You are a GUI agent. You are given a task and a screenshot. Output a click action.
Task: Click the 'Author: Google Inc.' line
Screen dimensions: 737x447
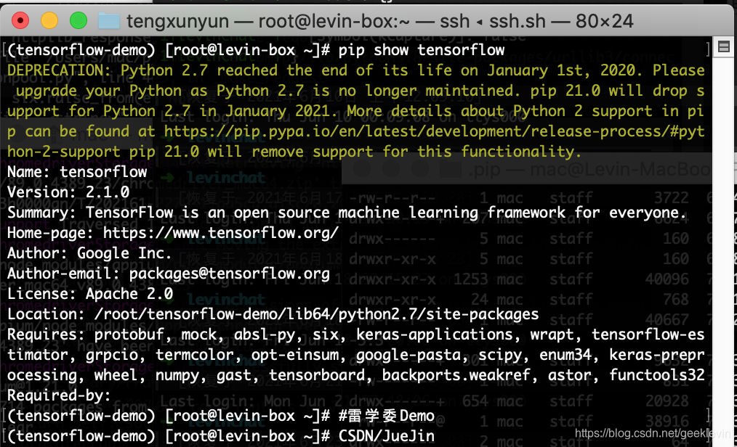[89, 253]
